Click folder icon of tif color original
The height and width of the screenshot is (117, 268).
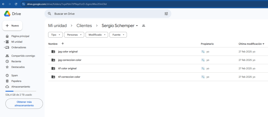click(53, 68)
